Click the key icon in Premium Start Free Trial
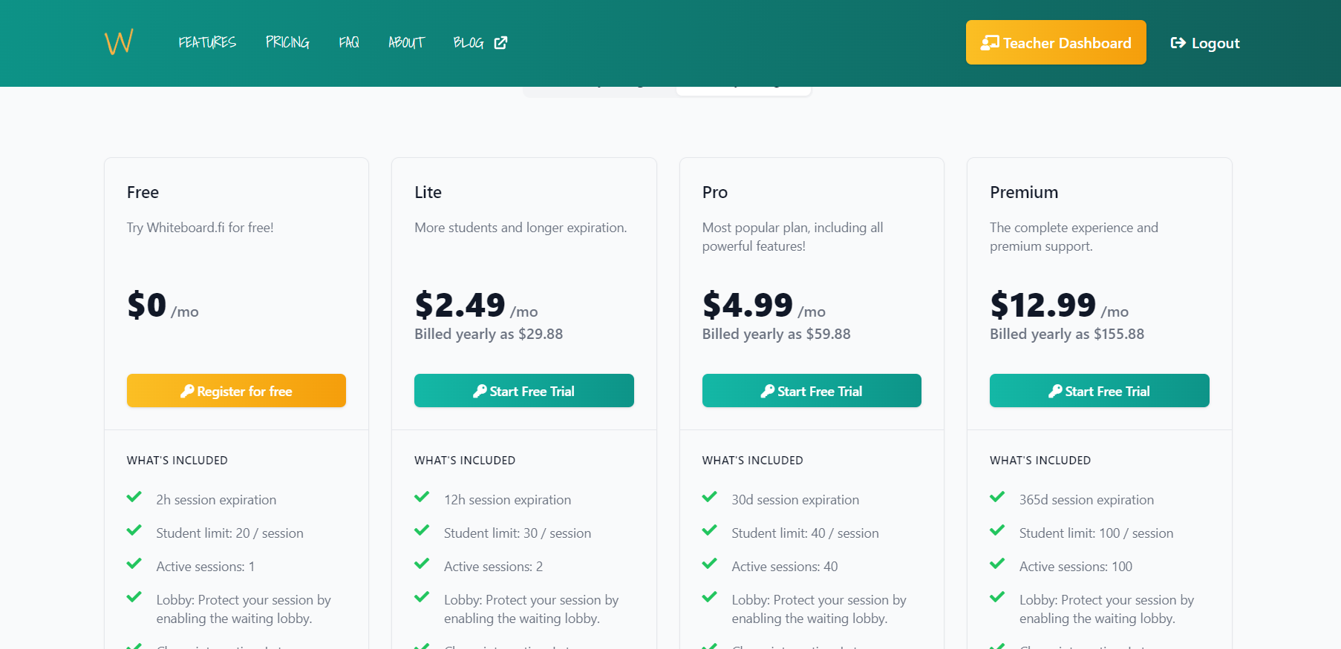Screen dimensions: 1341x649 (1055, 391)
